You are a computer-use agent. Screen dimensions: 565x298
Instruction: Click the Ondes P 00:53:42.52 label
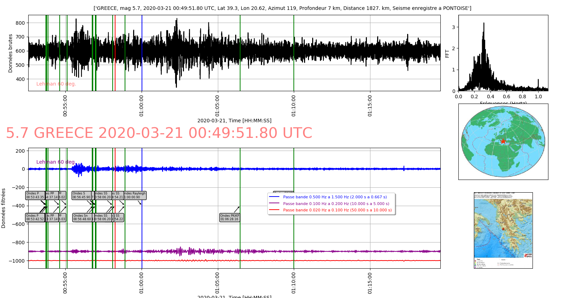[x=35, y=217]
